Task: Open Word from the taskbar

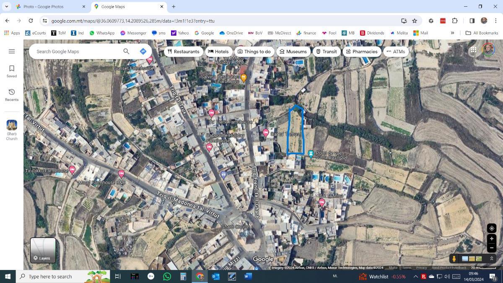Action: tap(247, 276)
